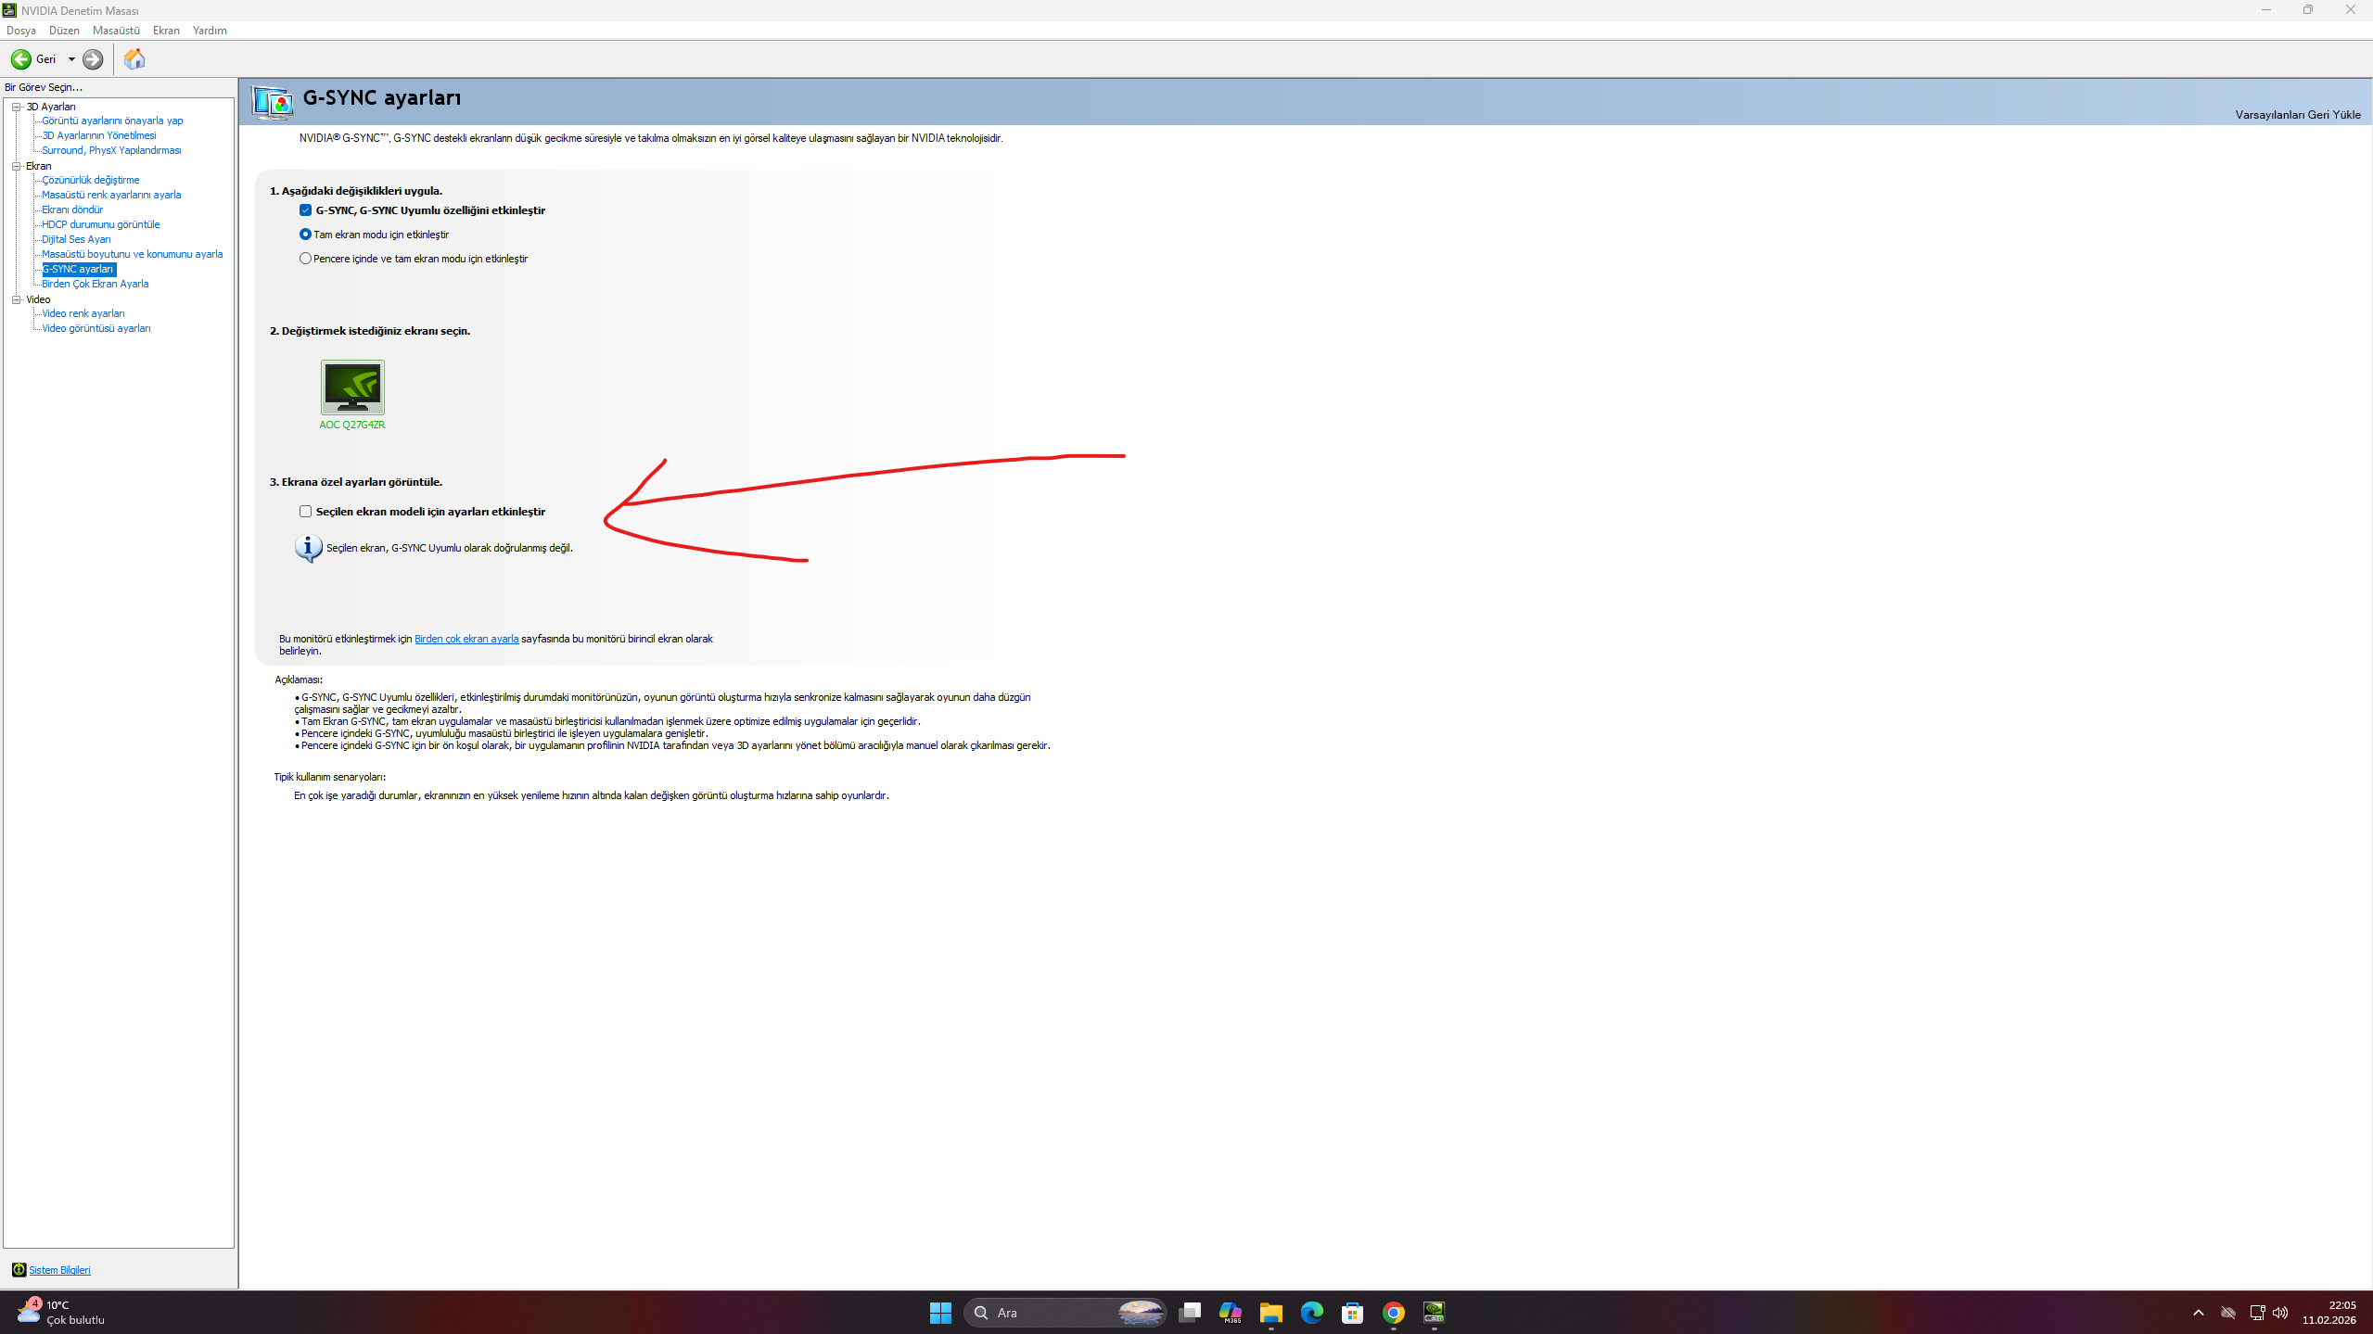Screen dimensions: 2373x1334
Task: Click the info icon beside G-SYNC Uyumlu message
Action: click(309, 548)
